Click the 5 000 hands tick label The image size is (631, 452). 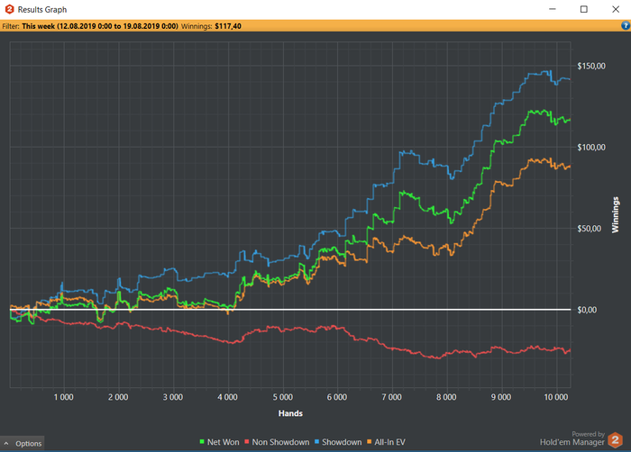(283, 397)
